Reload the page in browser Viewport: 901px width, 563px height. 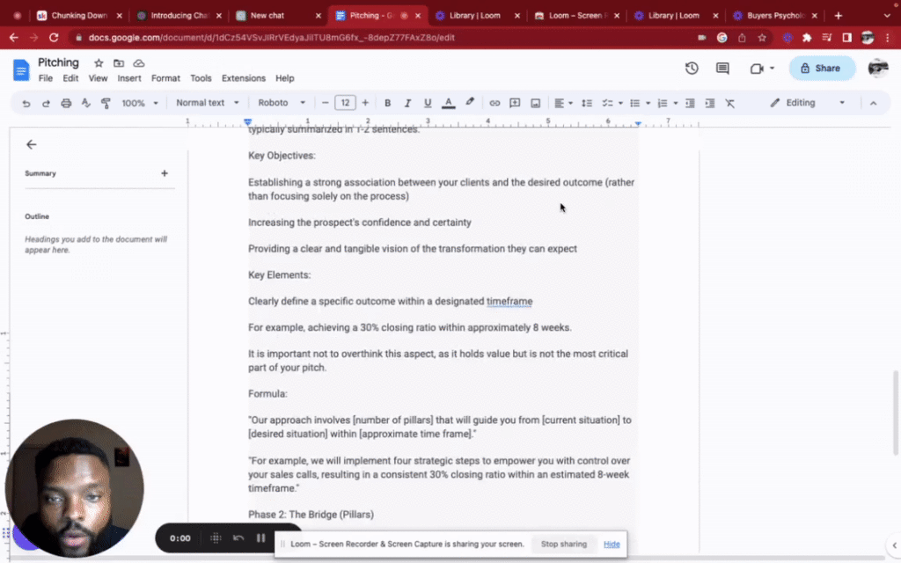coord(54,37)
